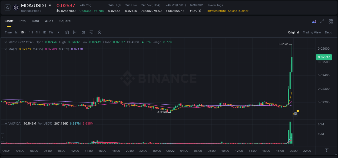The height and width of the screenshot is (158, 338).
Task: Click the 24h High value 0.02632
Action: click(115, 11)
